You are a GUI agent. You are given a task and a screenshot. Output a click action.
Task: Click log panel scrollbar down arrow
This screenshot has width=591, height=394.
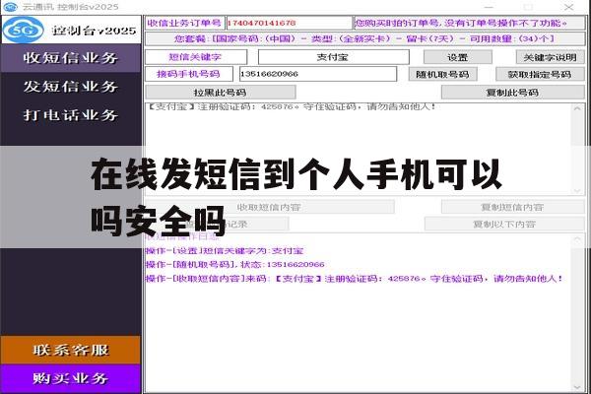pyautogui.click(x=577, y=387)
